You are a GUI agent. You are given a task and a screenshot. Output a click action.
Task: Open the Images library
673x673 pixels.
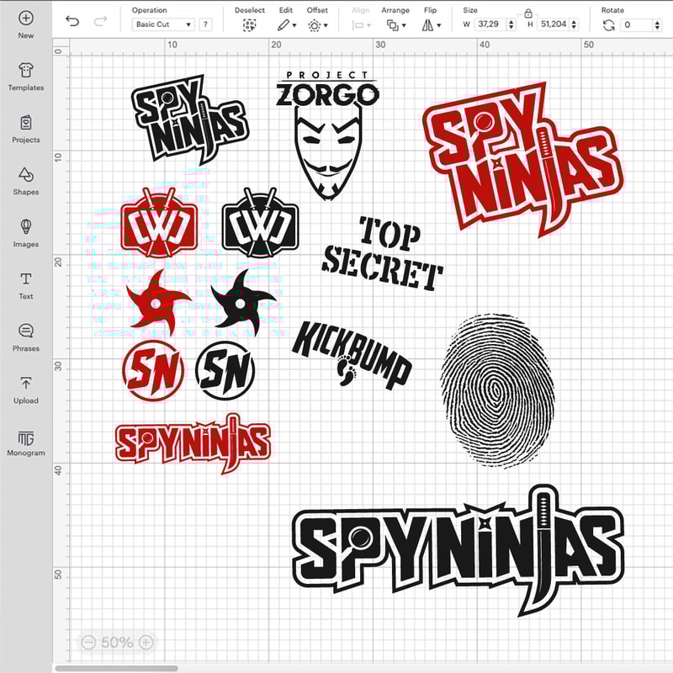pyautogui.click(x=25, y=232)
